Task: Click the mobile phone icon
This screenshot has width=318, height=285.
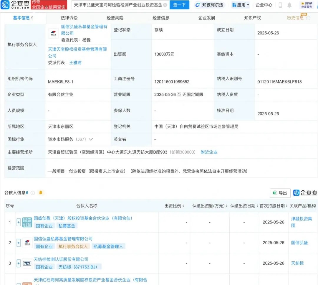Action: coord(280,5)
